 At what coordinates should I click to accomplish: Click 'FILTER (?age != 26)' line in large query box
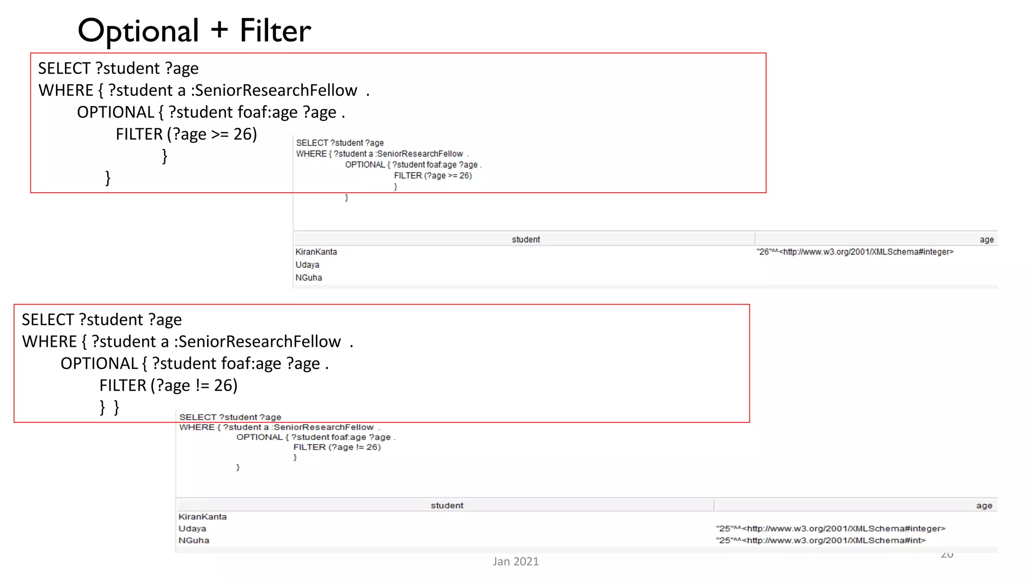pos(168,386)
